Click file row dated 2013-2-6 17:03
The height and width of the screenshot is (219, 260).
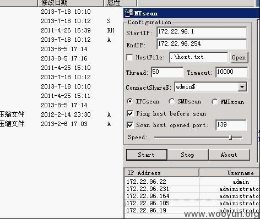[64, 124]
